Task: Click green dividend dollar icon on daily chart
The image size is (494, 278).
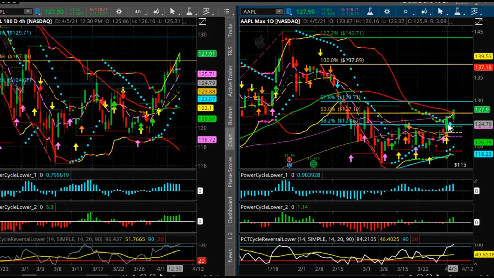Action: [313, 163]
